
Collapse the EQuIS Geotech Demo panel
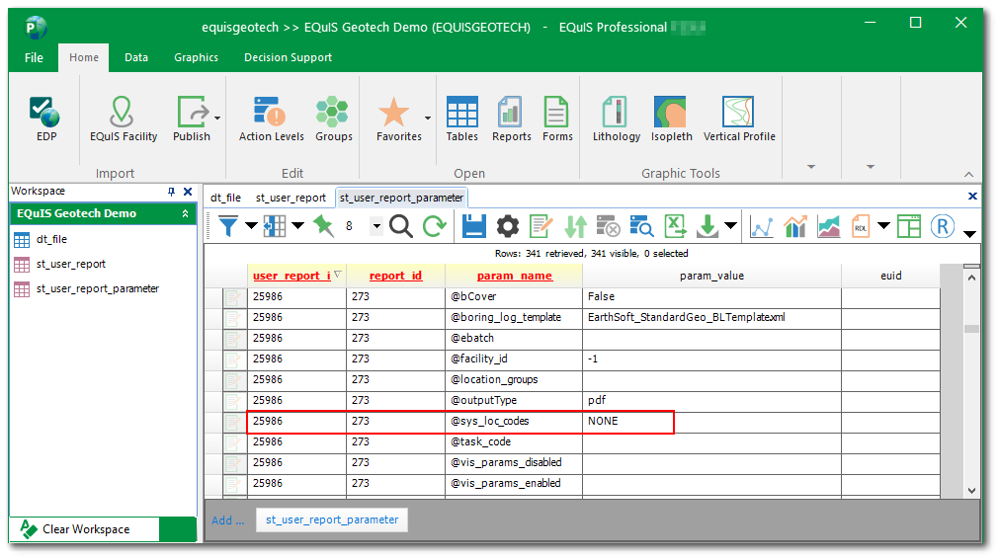186,214
